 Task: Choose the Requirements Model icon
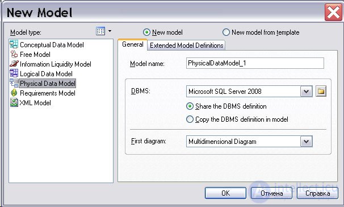pos(14,93)
